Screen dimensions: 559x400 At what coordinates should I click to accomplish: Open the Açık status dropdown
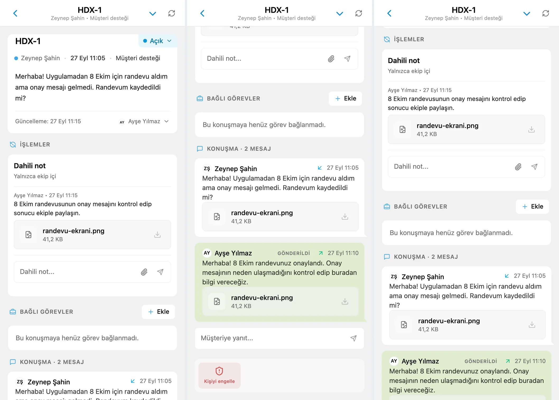tap(158, 41)
